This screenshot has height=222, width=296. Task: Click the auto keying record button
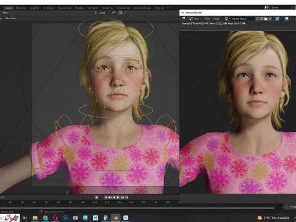coord(96,197)
